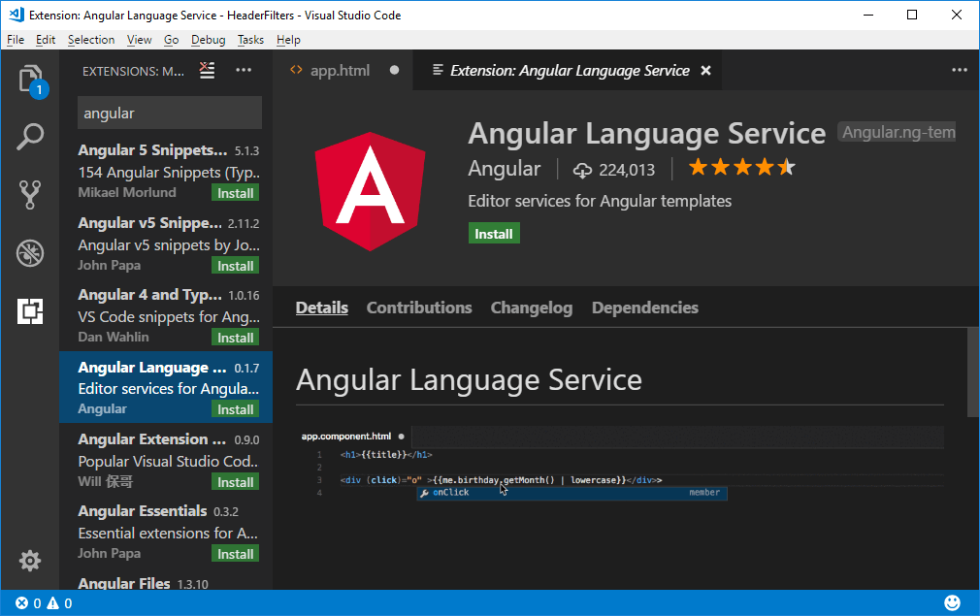Click the warnings counter in the status bar
The image size is (980, 616).
point(58,602)
